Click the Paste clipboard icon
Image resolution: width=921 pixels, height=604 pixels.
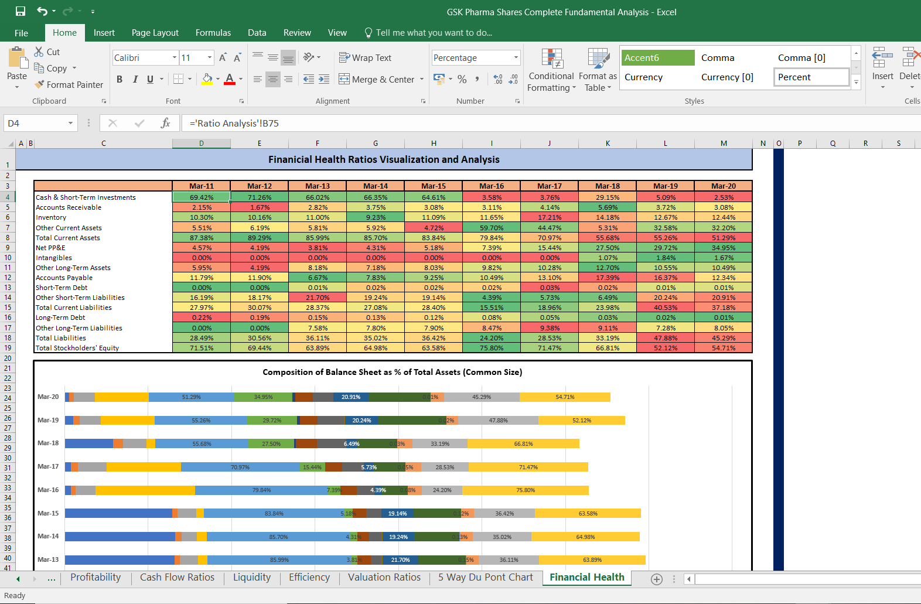17,59
